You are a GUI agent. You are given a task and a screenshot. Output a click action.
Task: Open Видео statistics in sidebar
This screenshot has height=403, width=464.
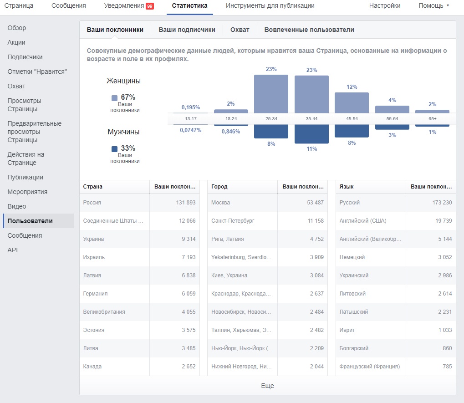tap(17, 206)
